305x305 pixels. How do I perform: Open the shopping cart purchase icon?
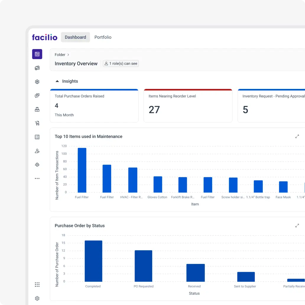coord(37,123)
